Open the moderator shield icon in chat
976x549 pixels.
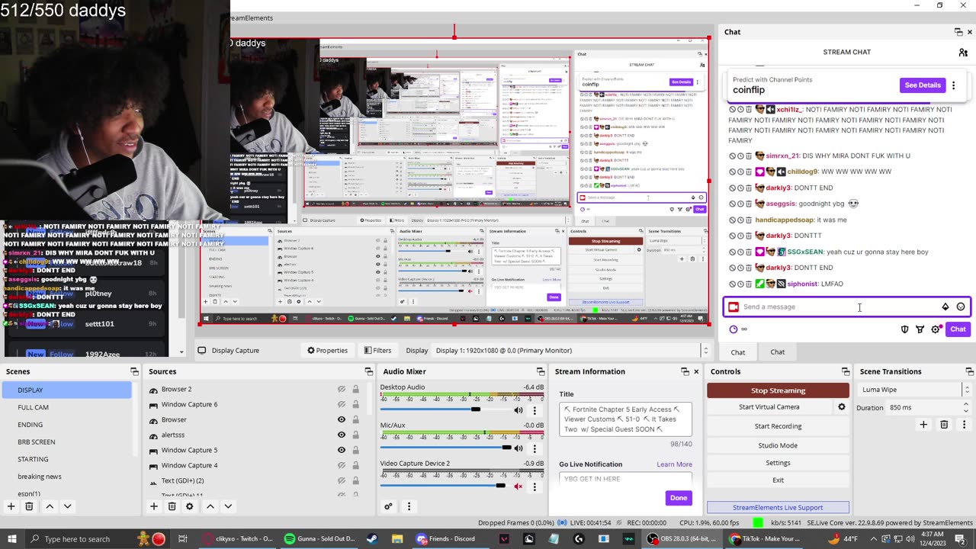click(905, 329)
